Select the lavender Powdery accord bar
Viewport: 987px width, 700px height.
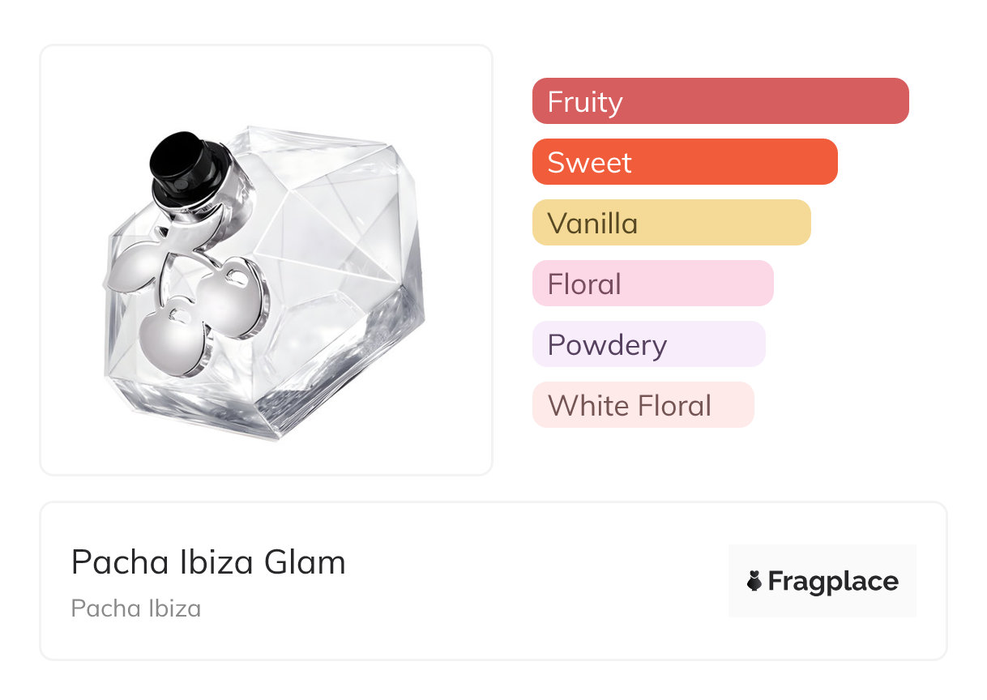pyautogui.click(x=648, y=344)
